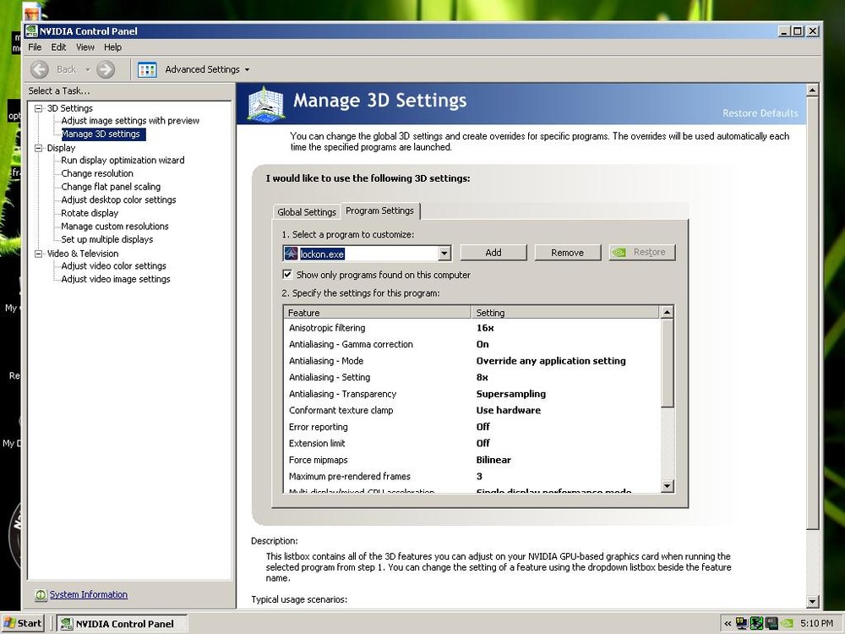
Task: Click the Remove program button
Action: point(568,252)
